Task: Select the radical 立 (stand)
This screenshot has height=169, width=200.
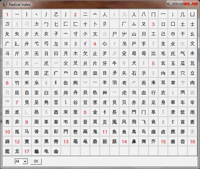Action: tap(192, 73)
